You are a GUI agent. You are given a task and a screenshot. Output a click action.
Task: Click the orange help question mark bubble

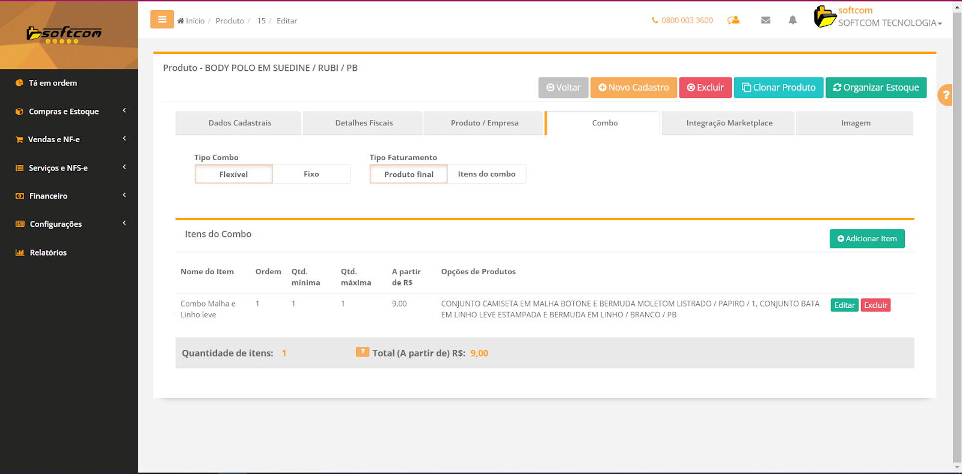click(x=946, y=95)
